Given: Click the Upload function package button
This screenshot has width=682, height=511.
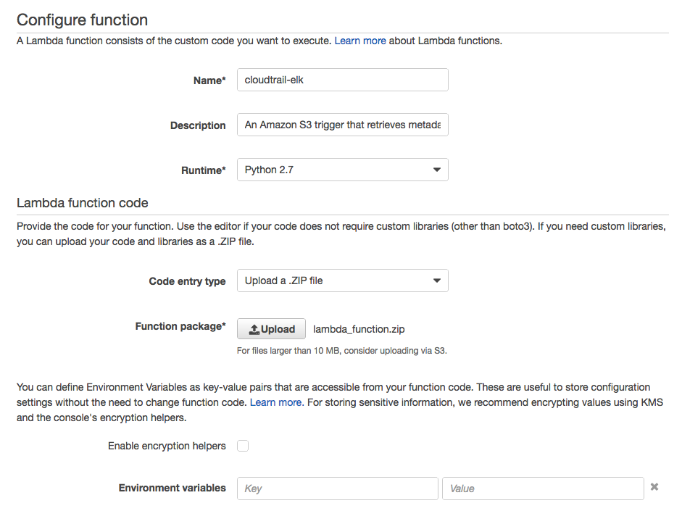Looking at the screenshot, I should pyautogui.click(x=271, y=329).
